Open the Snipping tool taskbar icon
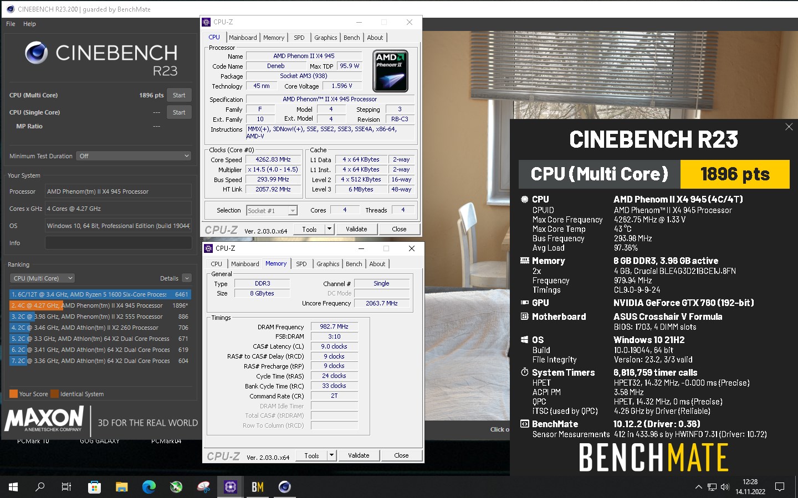The width and height of the screenshot is (798, 498). (203, 487)
